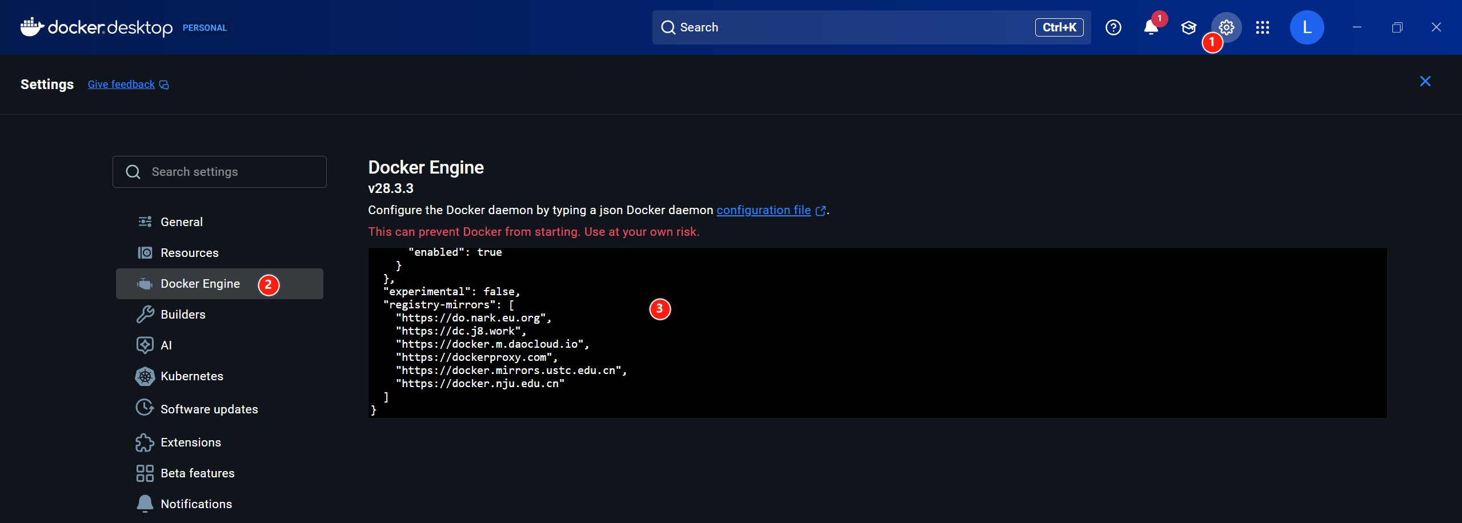Click the Extensions puzzle piece icon
Screen dimensions: 1462x523
(x=145, y=442)
